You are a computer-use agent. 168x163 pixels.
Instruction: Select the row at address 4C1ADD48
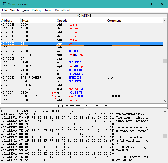click(x=82, y=25)
